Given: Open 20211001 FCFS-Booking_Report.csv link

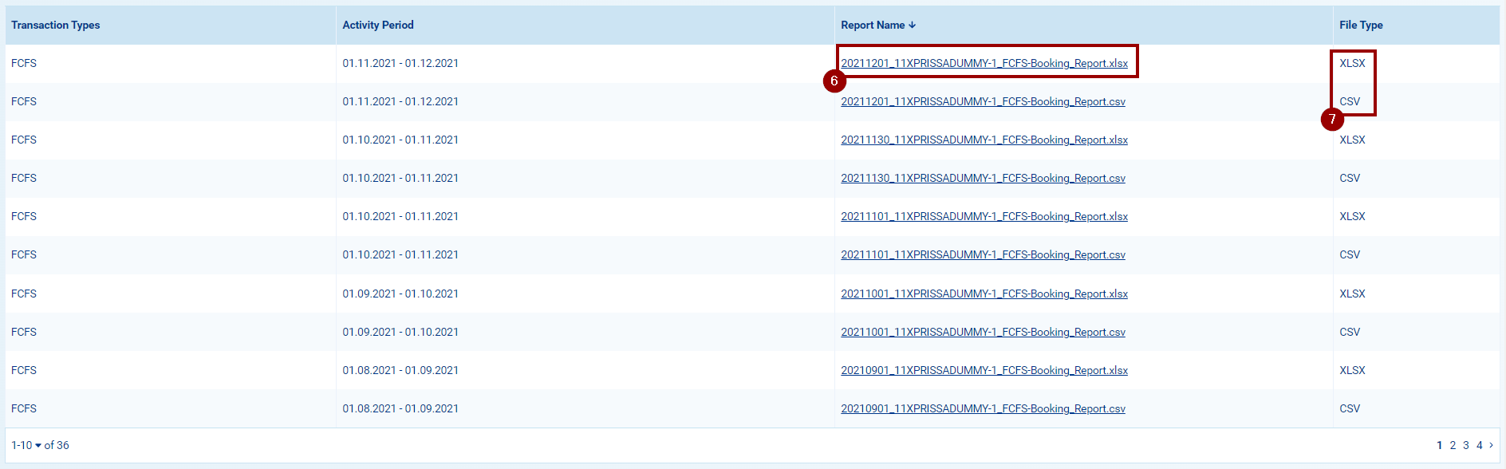Looking at the screenshot, I should click(983, 332).
